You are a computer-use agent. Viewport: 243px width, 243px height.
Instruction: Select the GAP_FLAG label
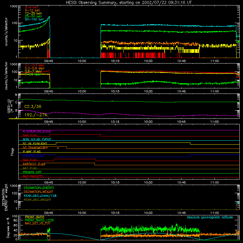30,135
